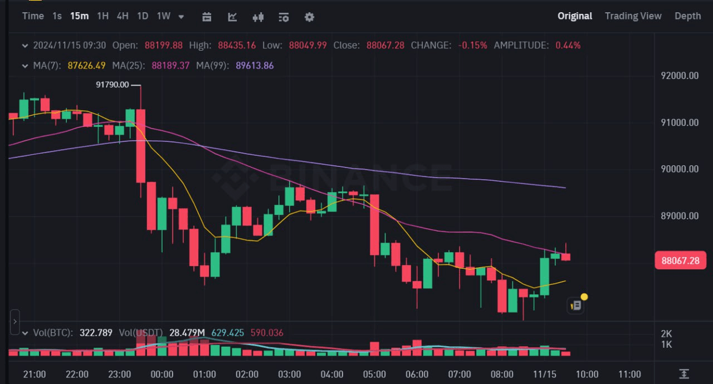This screenshot has height=384, width=713.
Task: Click the Open value 88199.88
Action: (164, 45)
